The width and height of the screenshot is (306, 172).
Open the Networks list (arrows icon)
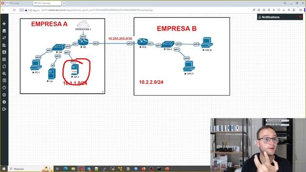(4, 38)
